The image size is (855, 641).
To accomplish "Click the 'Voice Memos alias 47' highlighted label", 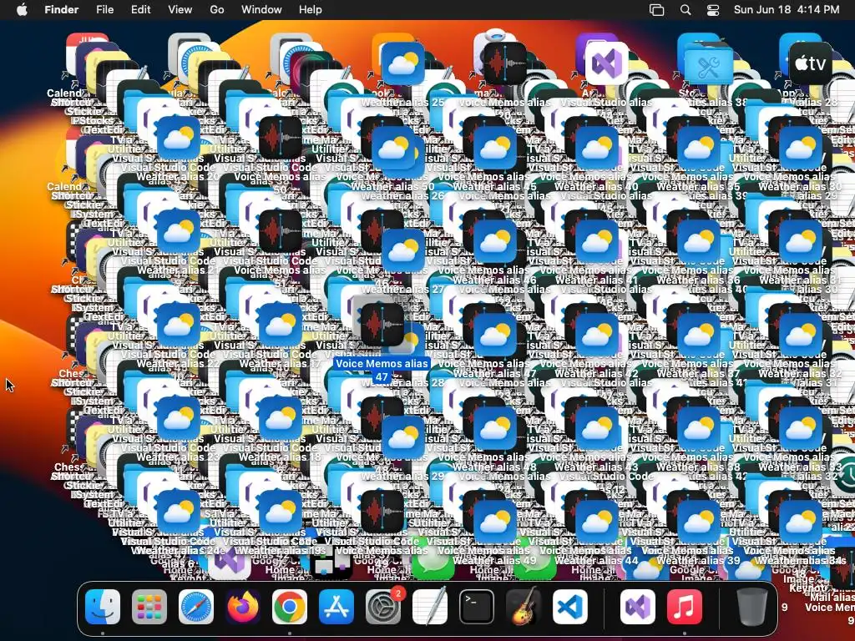I will 382,370.
